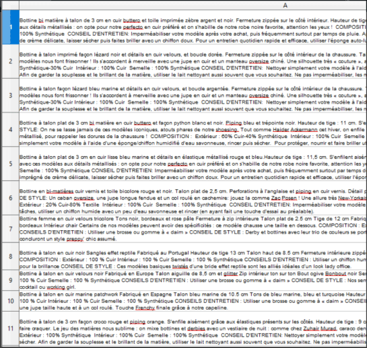Select cell mentioning 'cuir marine patchwork'
The width and height of the screenshot is (367, 348).
click(x=193, y=301)
